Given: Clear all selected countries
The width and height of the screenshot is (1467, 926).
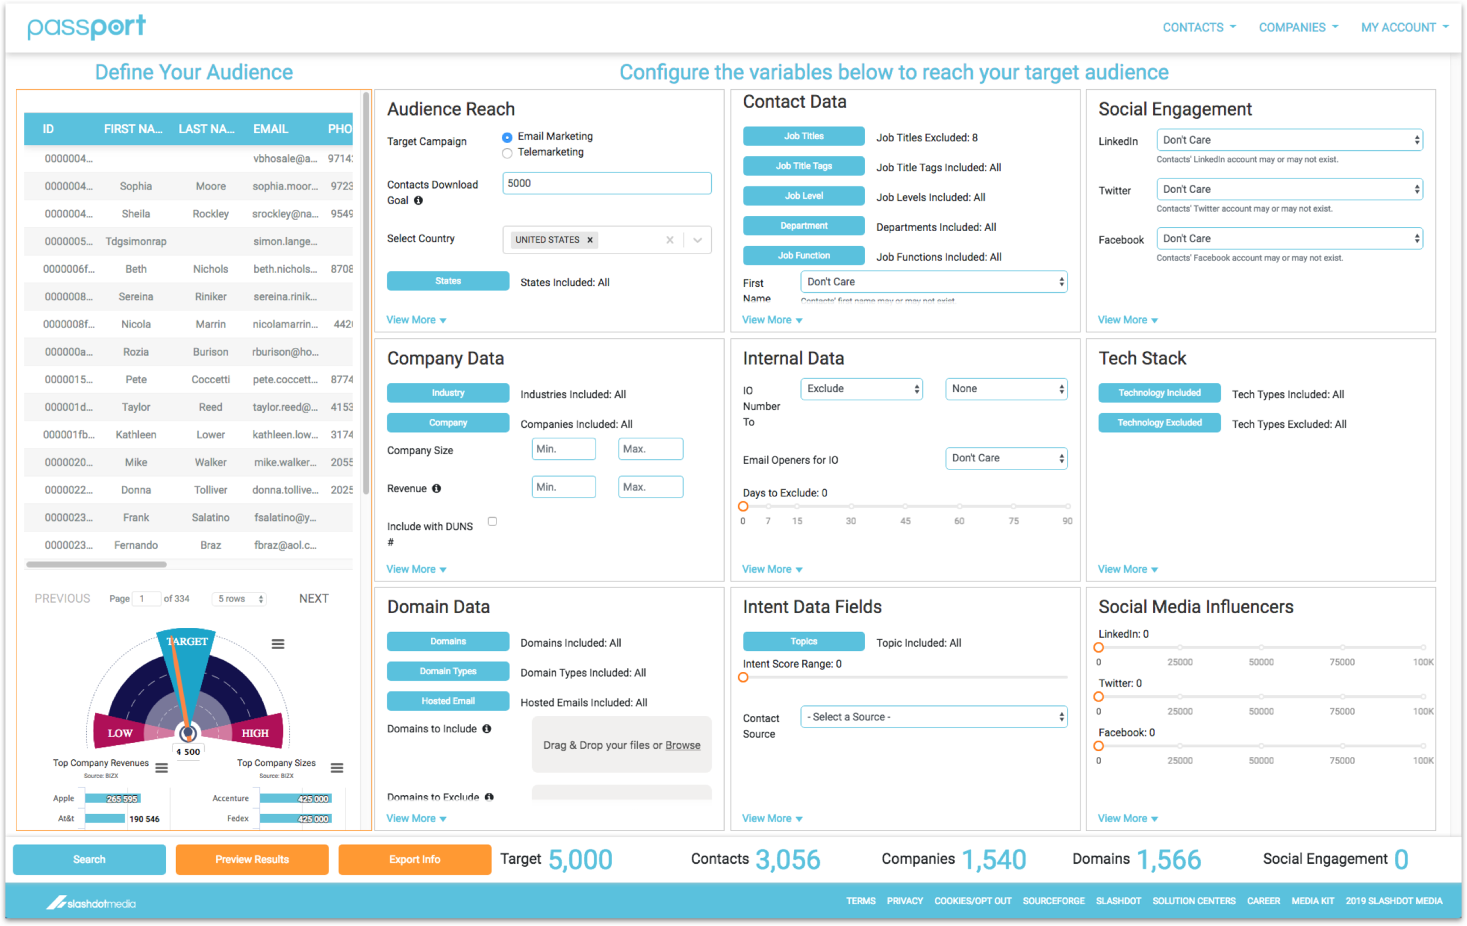Looking at the screenshot, I should click(670, 240).
